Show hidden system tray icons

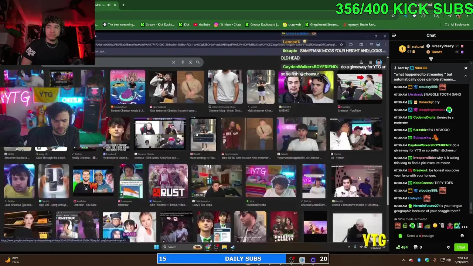[403, 260]
